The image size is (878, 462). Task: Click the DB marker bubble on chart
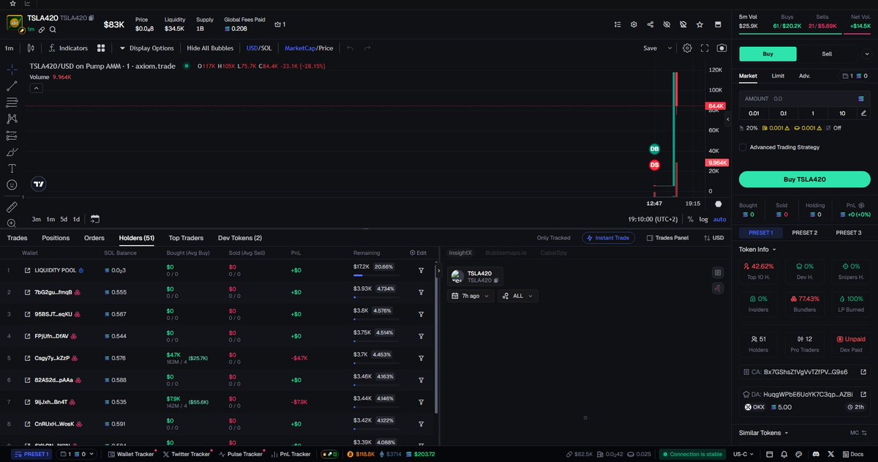point(654,149)
